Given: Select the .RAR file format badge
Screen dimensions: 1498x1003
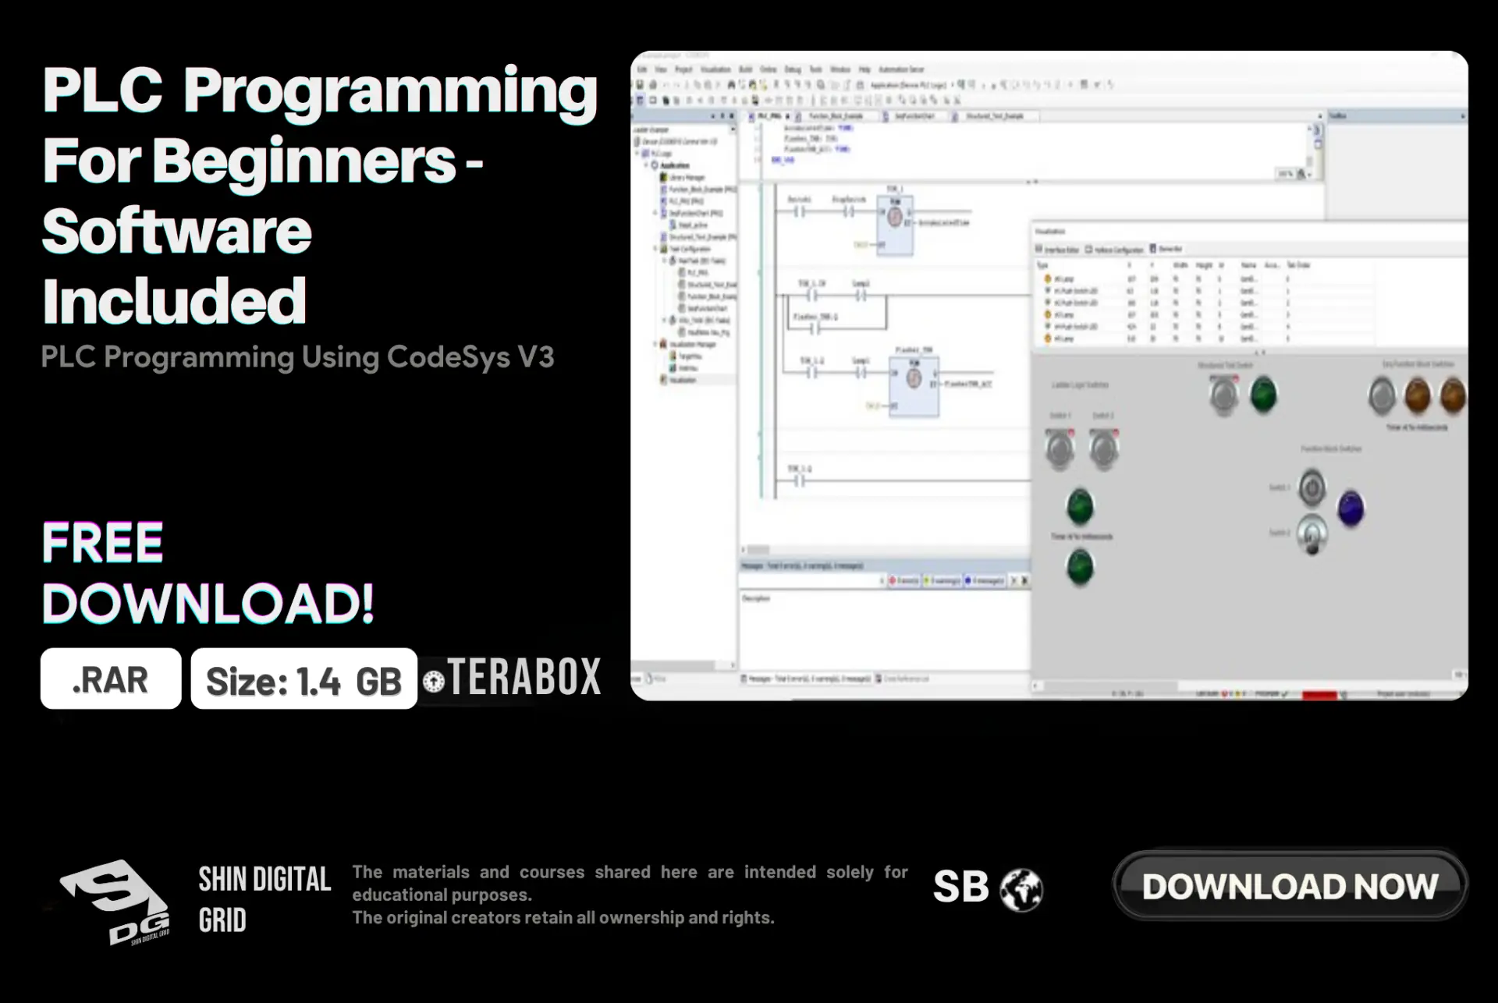Looking at the screenshot, I should pos(111,679).
